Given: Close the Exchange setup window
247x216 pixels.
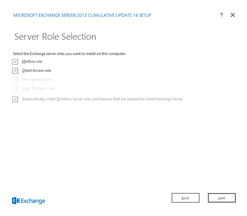Looking at the screenshot, I should click(233, 15).
